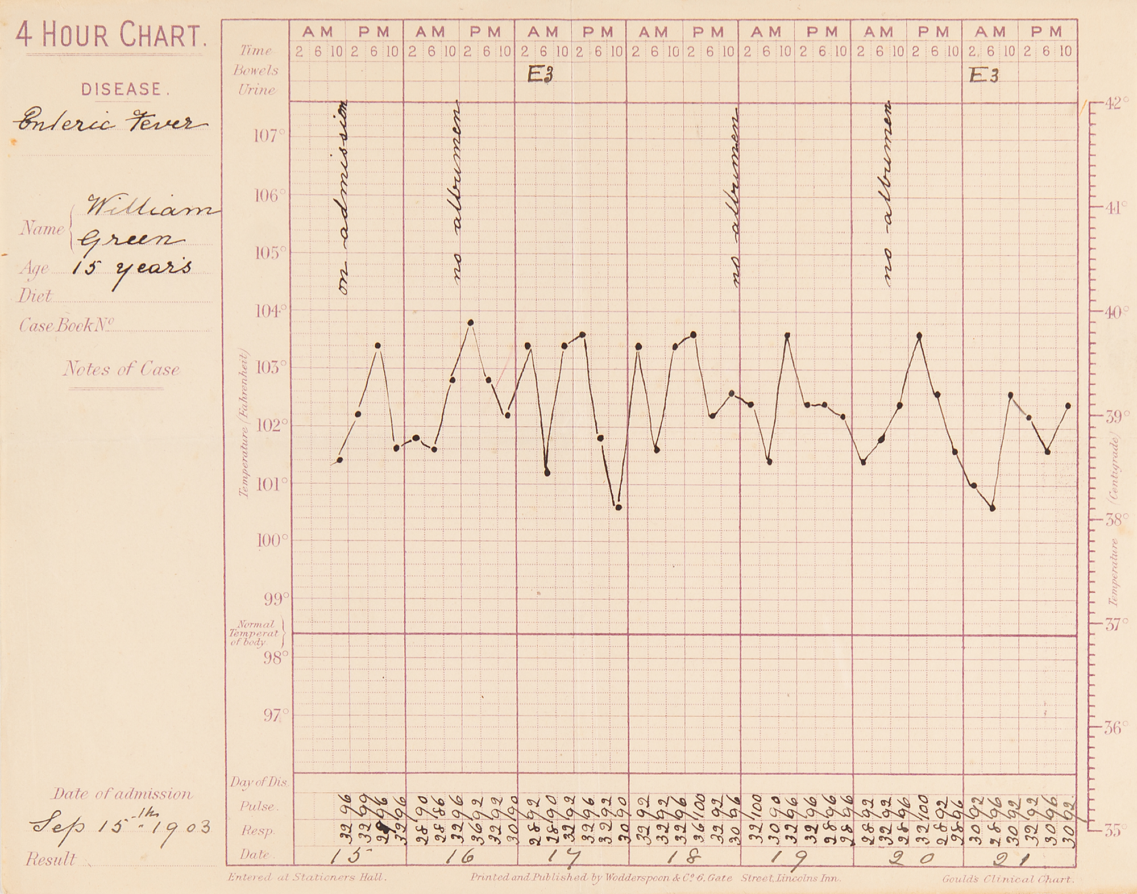Click the 'Result' label at bottom left
The height and width of the screenshot is (894, 1137).
pos(51,859)
